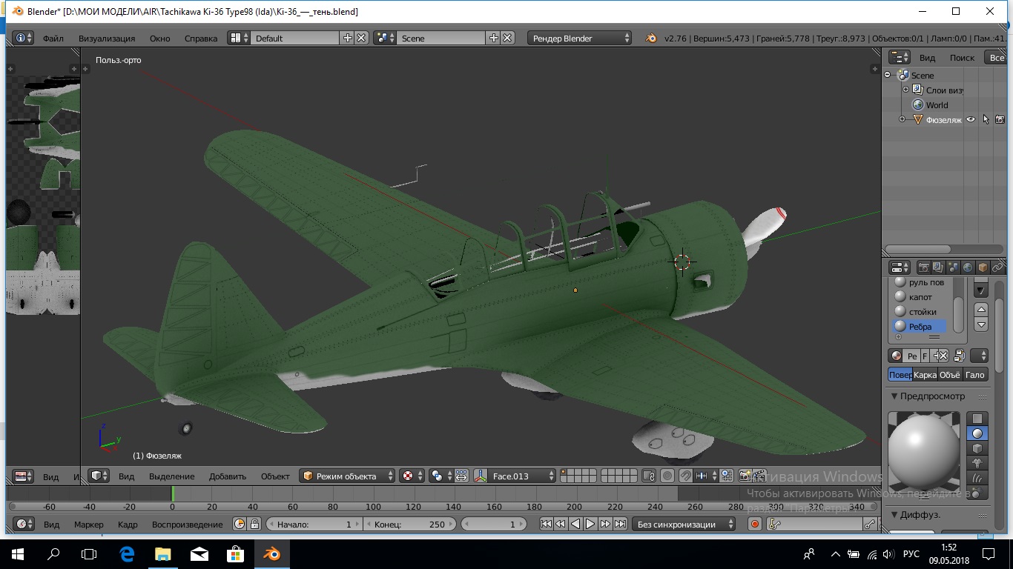Toggle renderability camera for Фюзеляж object
Screen dimensions: 1013x569
coord(1000,119)
